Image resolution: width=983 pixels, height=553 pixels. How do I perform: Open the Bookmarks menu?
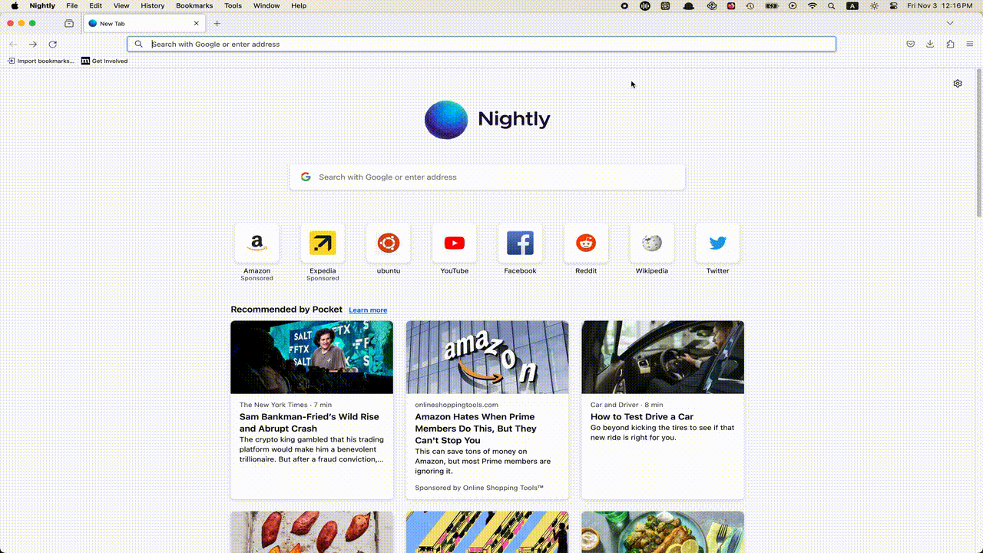click(x=194, y=5)
